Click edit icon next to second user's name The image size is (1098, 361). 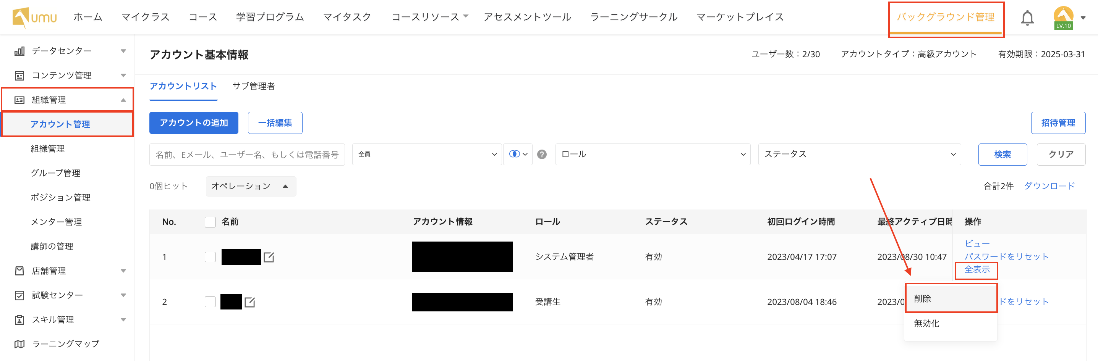coord(250,302)
